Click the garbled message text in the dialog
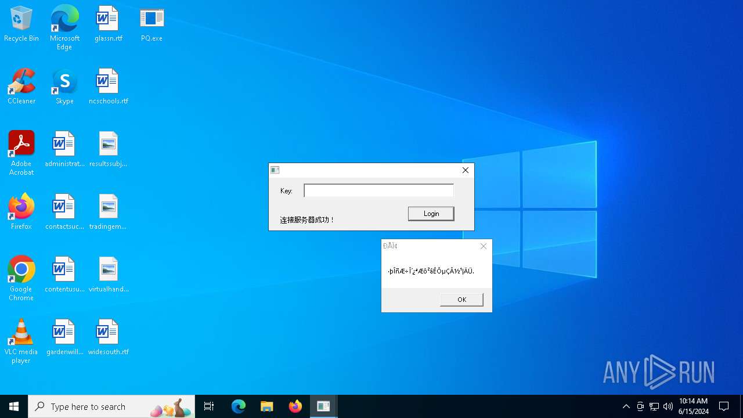Viewport: 743px width, 418px height. (x=431, y=271)
